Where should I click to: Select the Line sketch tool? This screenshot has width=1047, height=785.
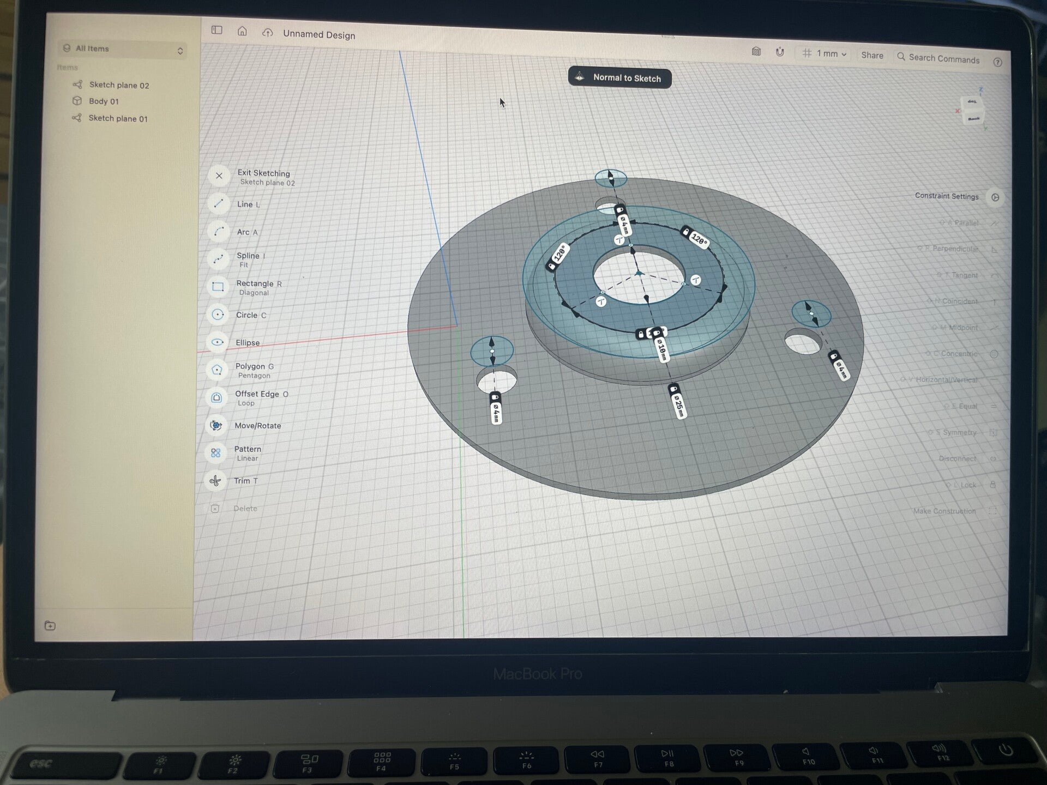pos(219,203)
